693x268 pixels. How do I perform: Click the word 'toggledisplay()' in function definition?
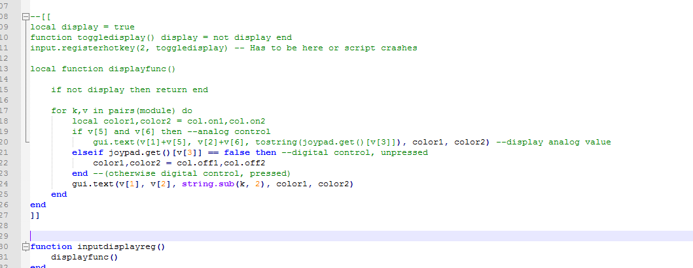click(x=116, y=37)
